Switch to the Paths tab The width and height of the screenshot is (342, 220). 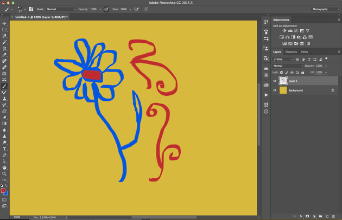[305, 52]
